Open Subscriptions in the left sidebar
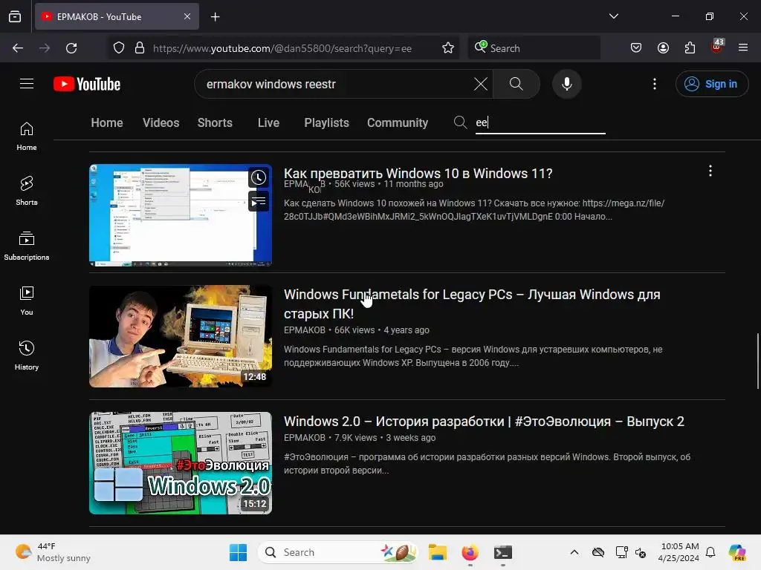This screenshot has width=761, height=570. point(27,246)
